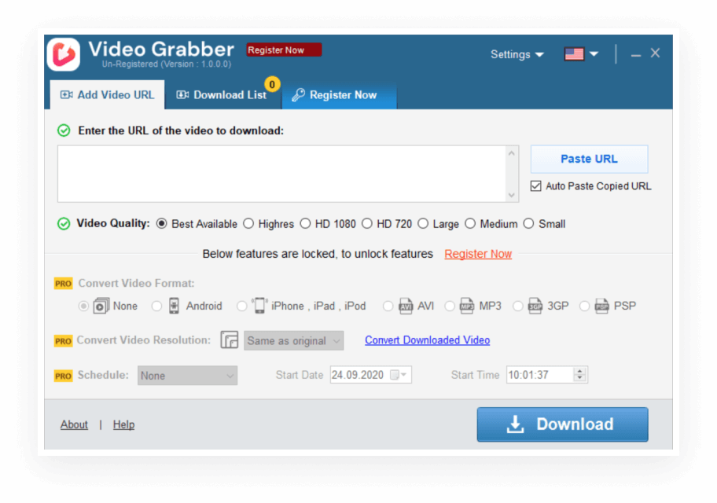Open the Help link

124,425
